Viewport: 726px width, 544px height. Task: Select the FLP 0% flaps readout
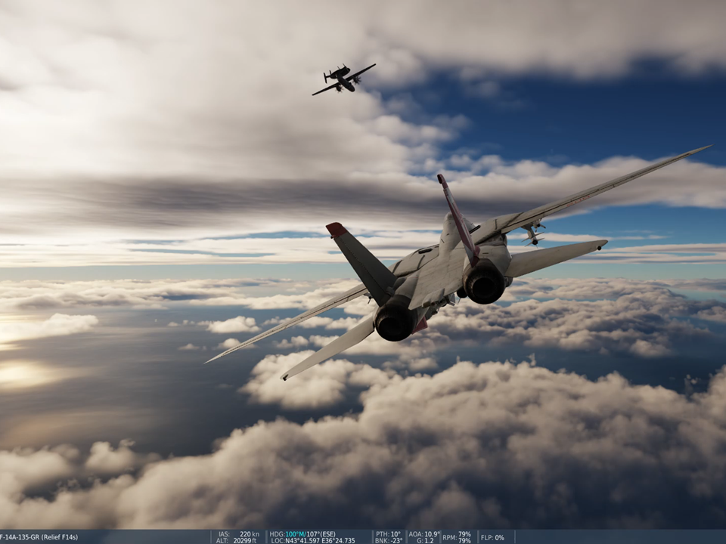point(492,537)
